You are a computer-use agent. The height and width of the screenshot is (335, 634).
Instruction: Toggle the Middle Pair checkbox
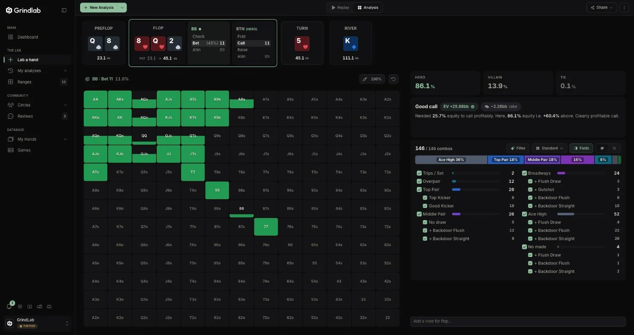(x=419, y=214)
